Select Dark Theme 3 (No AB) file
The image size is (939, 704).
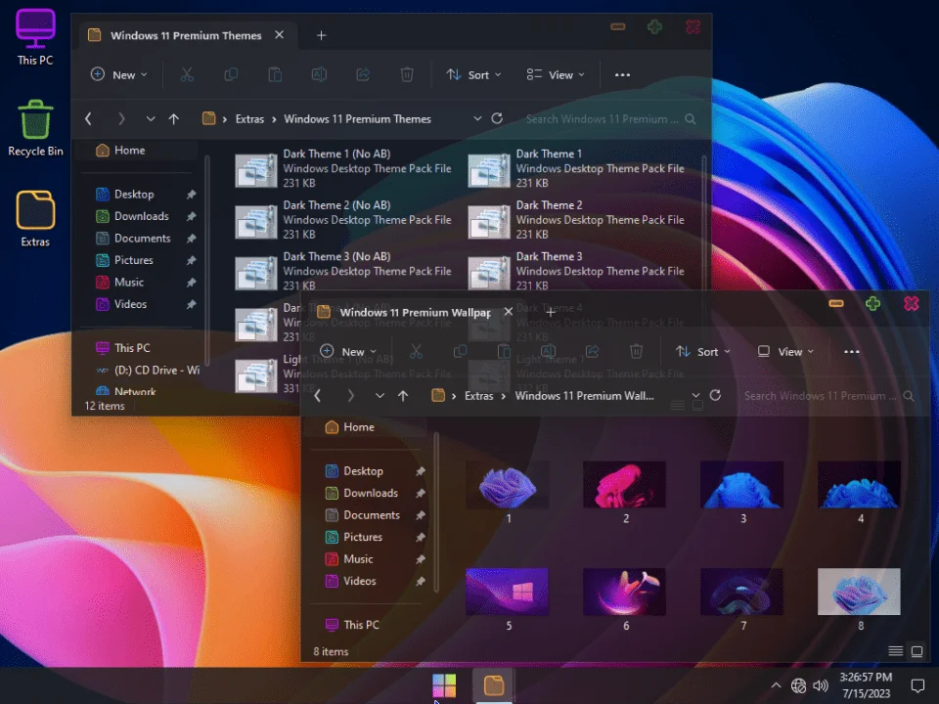[343, 271]
